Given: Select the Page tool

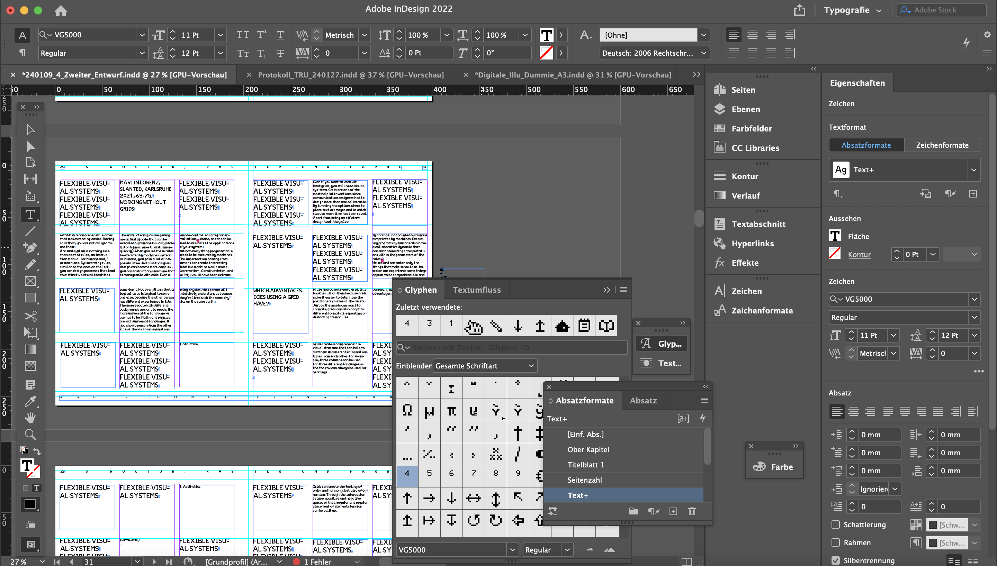Looking at the screenshot, I should click(30, 163).
